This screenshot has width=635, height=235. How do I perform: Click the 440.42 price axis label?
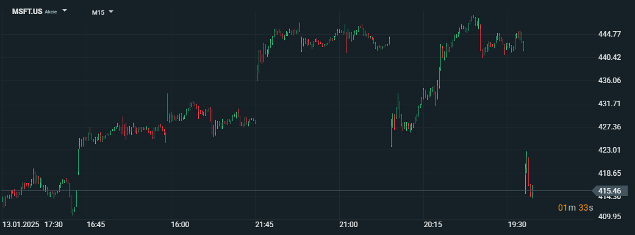click(609, 57)
